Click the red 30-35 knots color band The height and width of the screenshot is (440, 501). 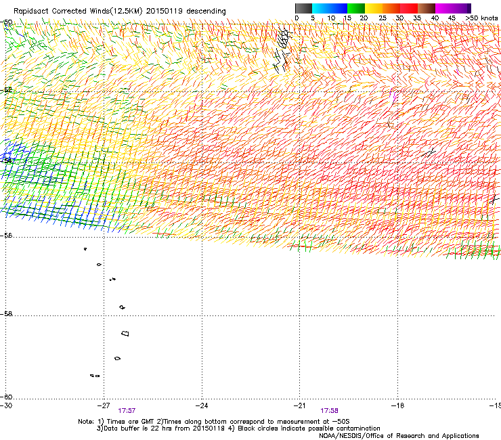tap(409, 8)
